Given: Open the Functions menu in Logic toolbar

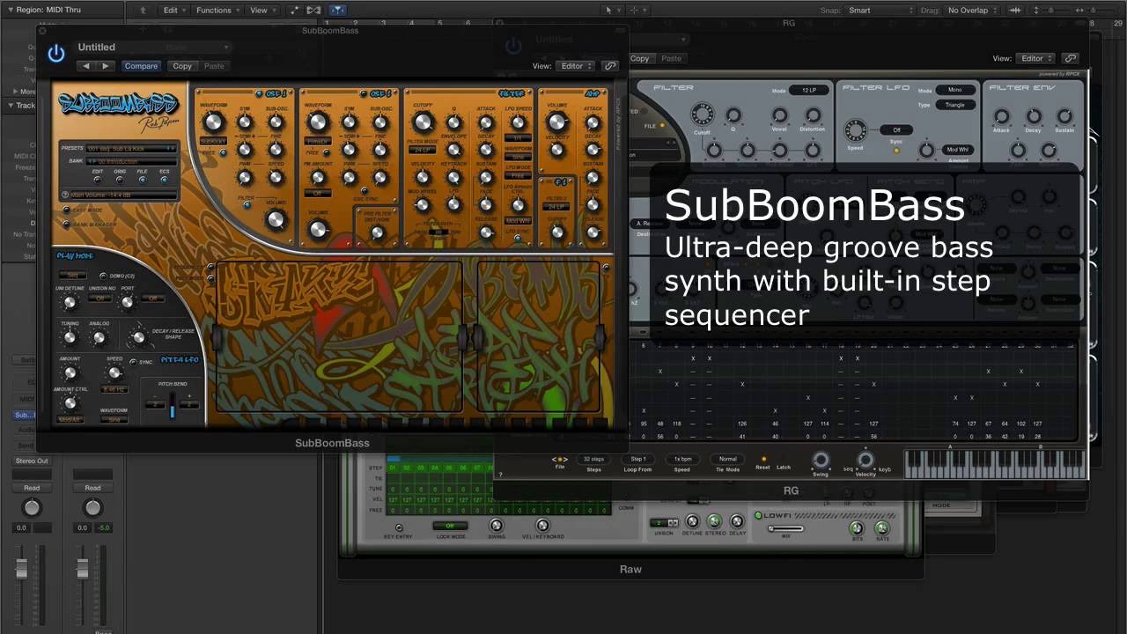Looking at the screenshot, I should click(217, 10).
